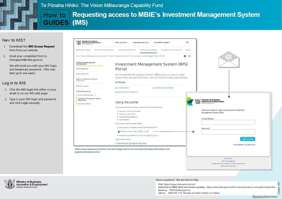Select the About tab
This screenshot has width=282, height=199.
(x=188, y=50)
